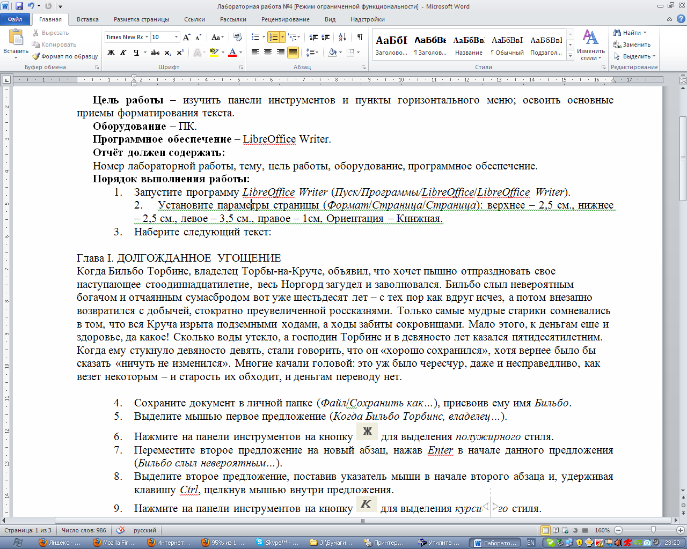The width and height of the screenshot is (687, 549).
Task: Toggle show paragraph marks (¶)
Action: 360,37
